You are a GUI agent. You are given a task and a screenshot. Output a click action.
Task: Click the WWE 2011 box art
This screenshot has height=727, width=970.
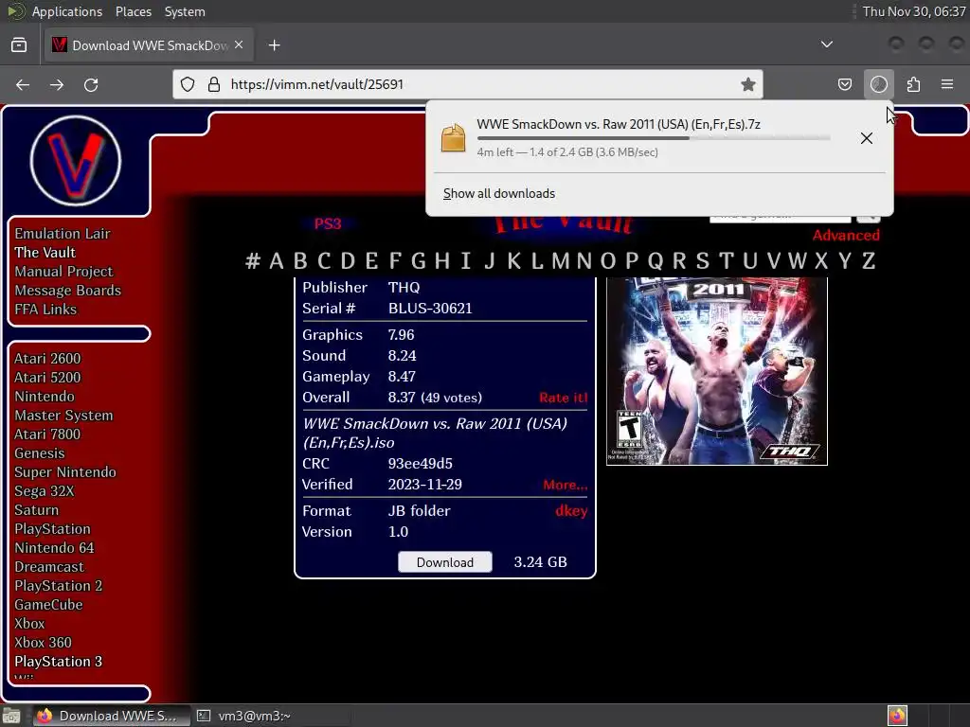click(716, 371)
